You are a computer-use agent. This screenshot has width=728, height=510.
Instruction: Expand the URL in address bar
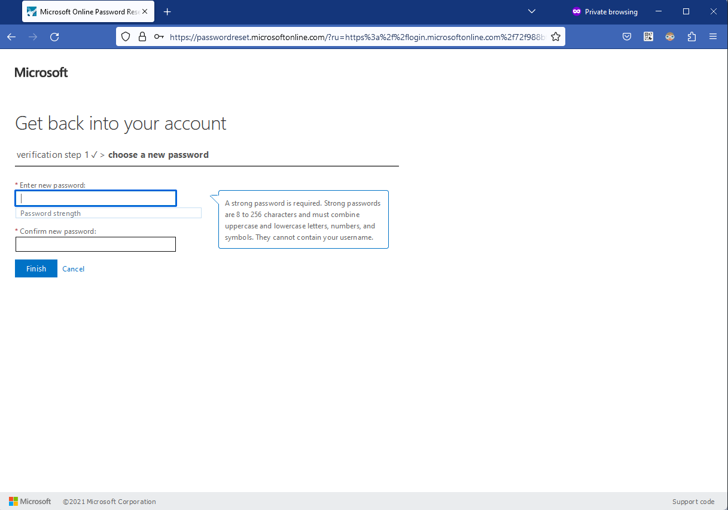(x=358, y=36)
